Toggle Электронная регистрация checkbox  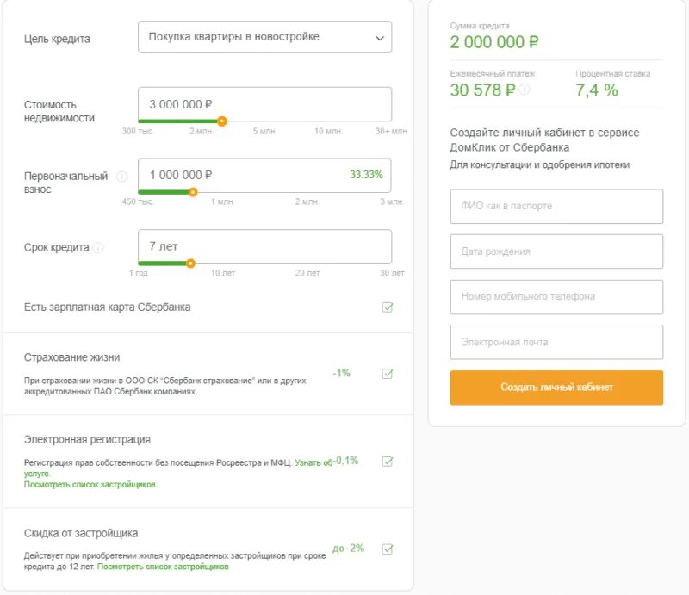pos(388,462)
